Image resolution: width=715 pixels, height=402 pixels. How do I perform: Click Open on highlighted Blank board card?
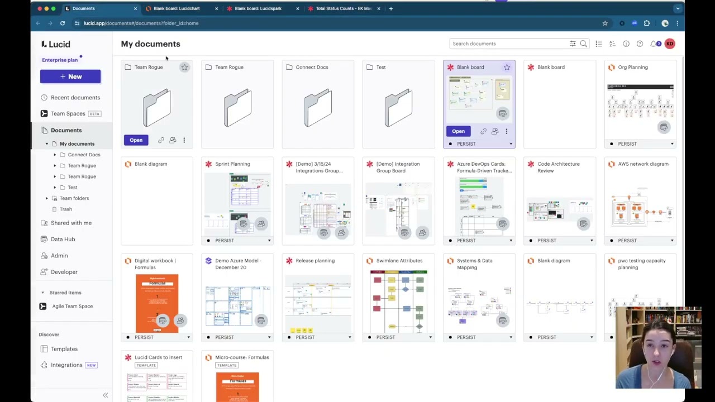tap(458, 132)
